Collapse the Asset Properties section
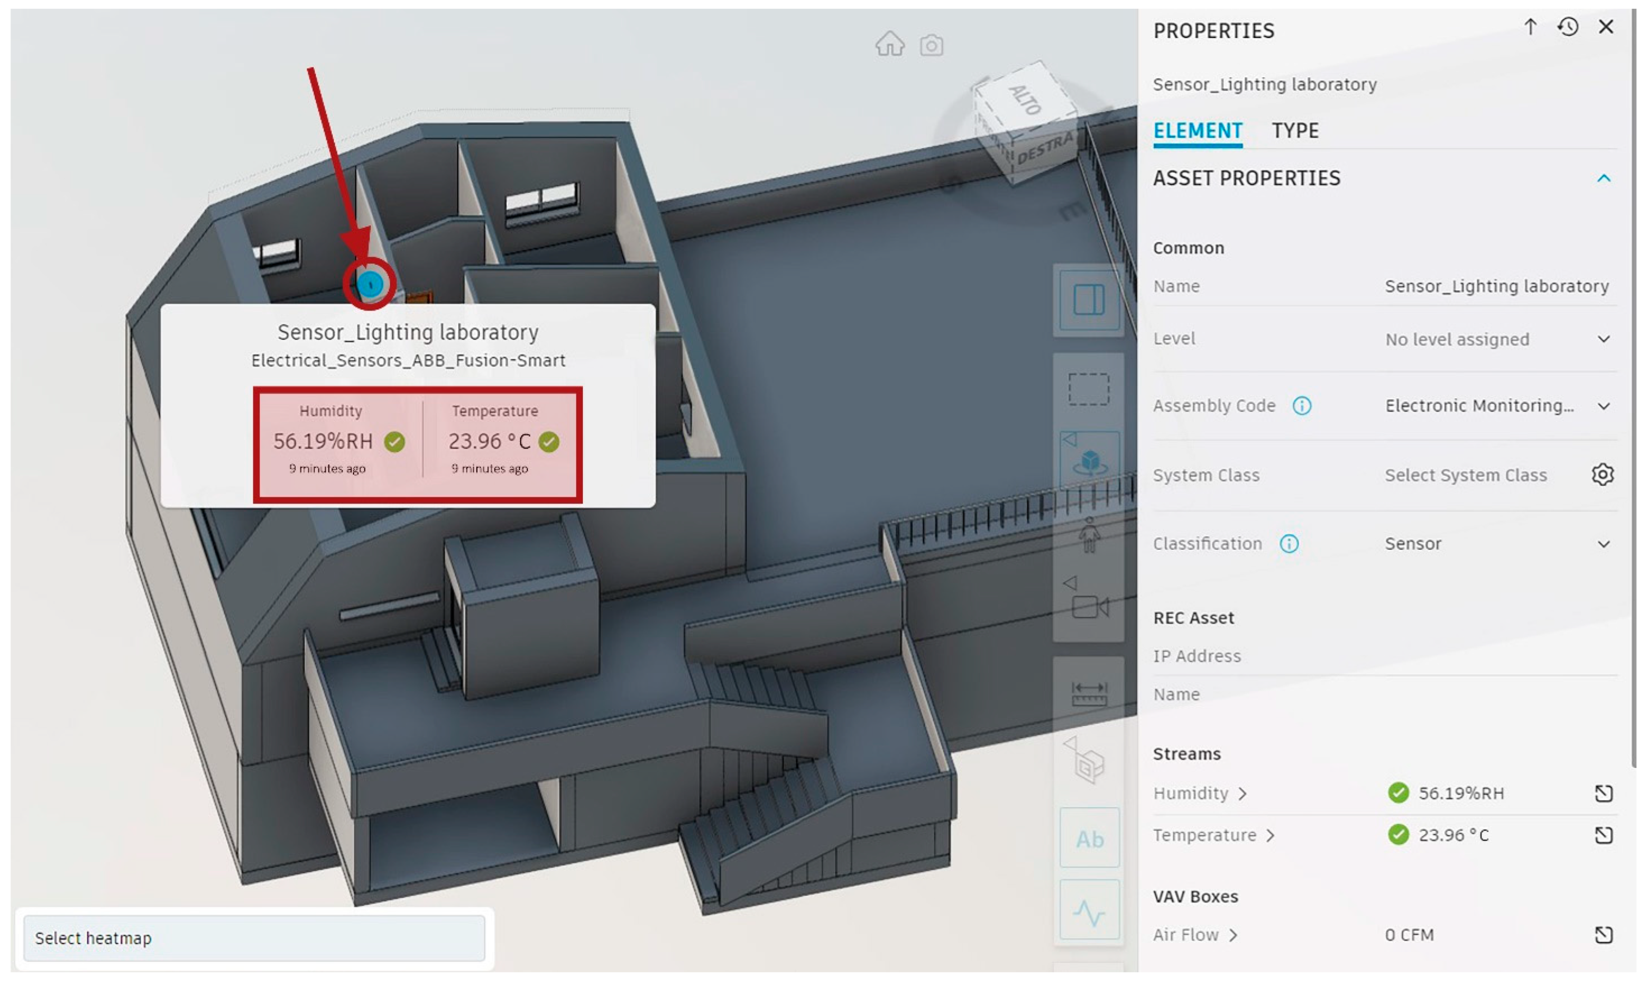This screenshot has width=1645, height=981. click(1603, 178)
